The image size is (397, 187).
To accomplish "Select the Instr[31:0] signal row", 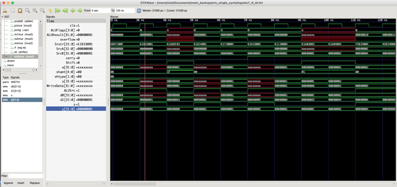I will [x=76, y=44].
